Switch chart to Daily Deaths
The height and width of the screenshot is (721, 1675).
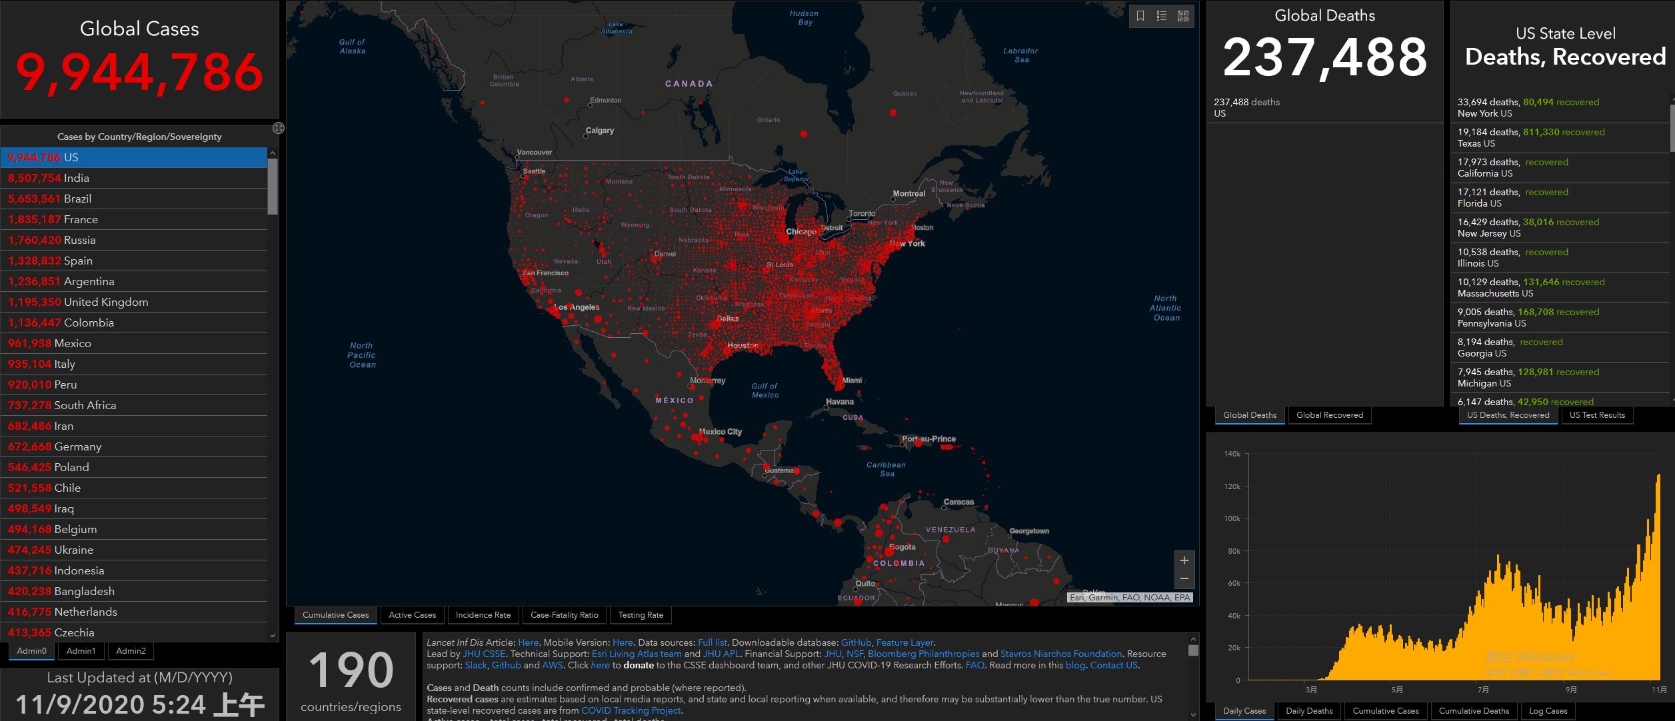(1309, 711)
